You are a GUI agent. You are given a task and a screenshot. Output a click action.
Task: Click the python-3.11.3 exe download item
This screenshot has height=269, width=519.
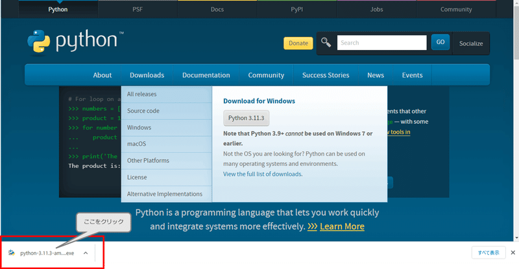(x=47, y=253)
